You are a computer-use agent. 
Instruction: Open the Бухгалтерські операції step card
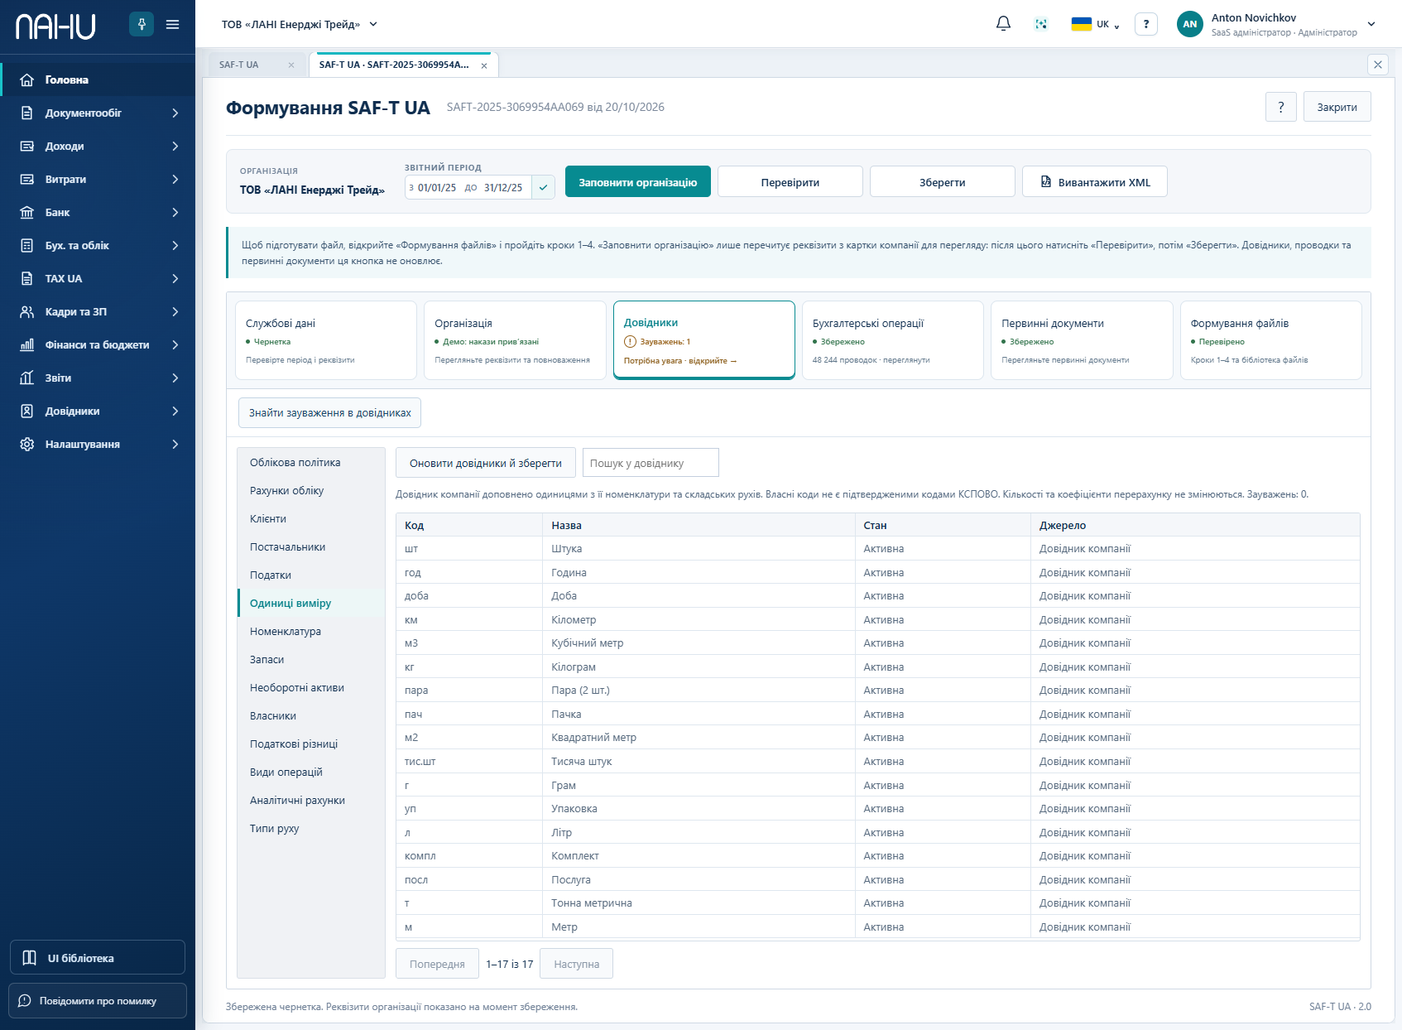[893, 340]
